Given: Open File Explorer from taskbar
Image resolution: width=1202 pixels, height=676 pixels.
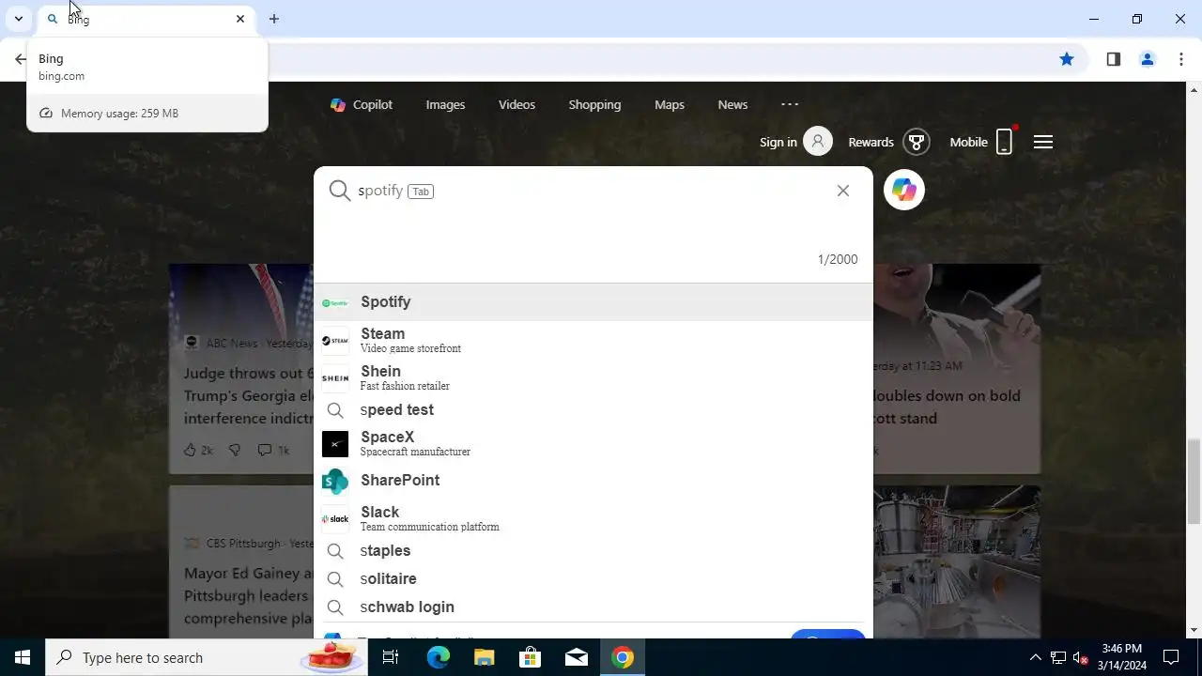Looking at the screenshot, I should (x=484, y=657).
